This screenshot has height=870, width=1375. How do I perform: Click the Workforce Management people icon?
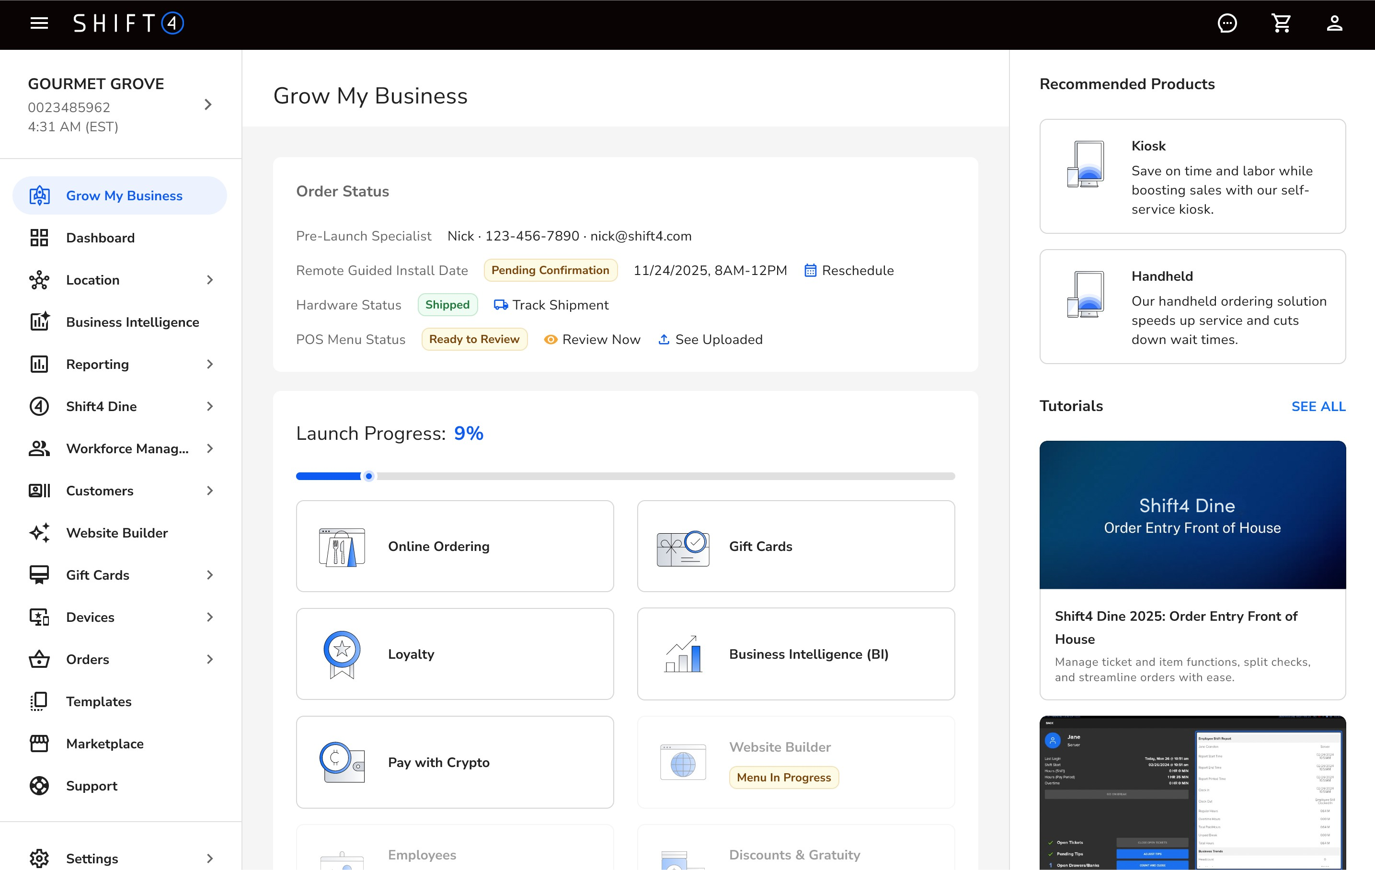(x=39, y=449)
